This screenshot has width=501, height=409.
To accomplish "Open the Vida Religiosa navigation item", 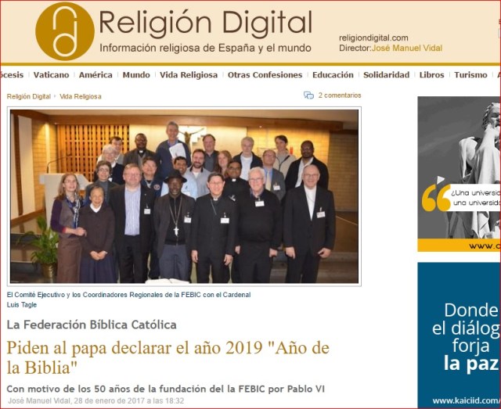I will 189,75.
